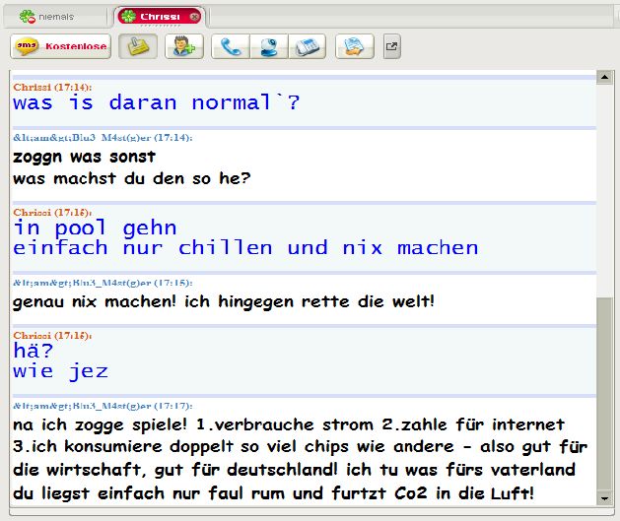Add user to contacts icon
620x521 pixels.
[183, 46]
